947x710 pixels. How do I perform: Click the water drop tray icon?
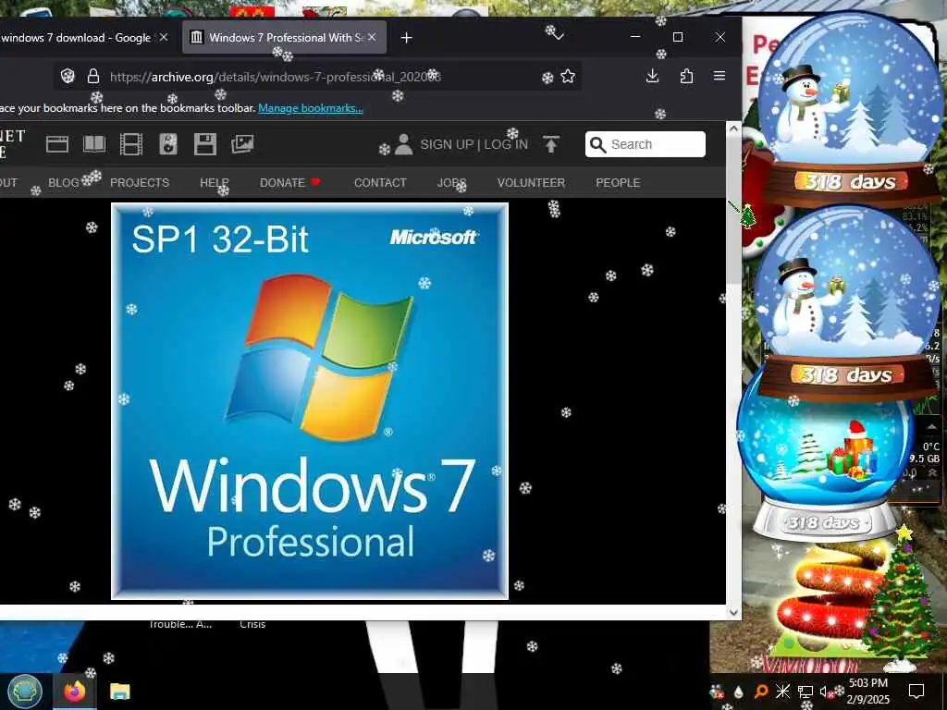pyautogui.click(x=739, y=692)
